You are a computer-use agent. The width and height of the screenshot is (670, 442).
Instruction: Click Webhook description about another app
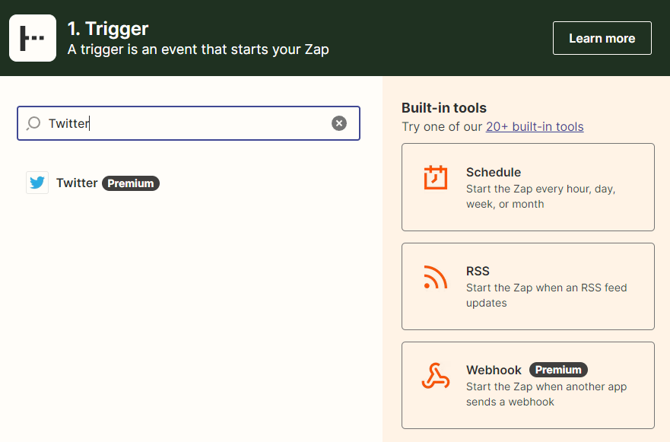(x=547, y=394)
